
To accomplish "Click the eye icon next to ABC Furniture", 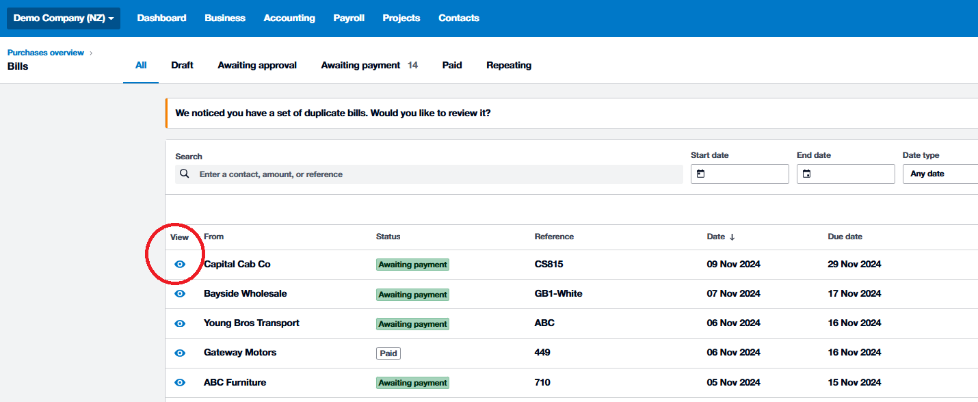I will tap(180, 382).
